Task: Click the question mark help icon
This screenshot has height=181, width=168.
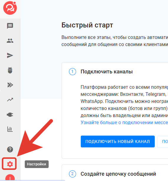Action: [x=10, y=149]
